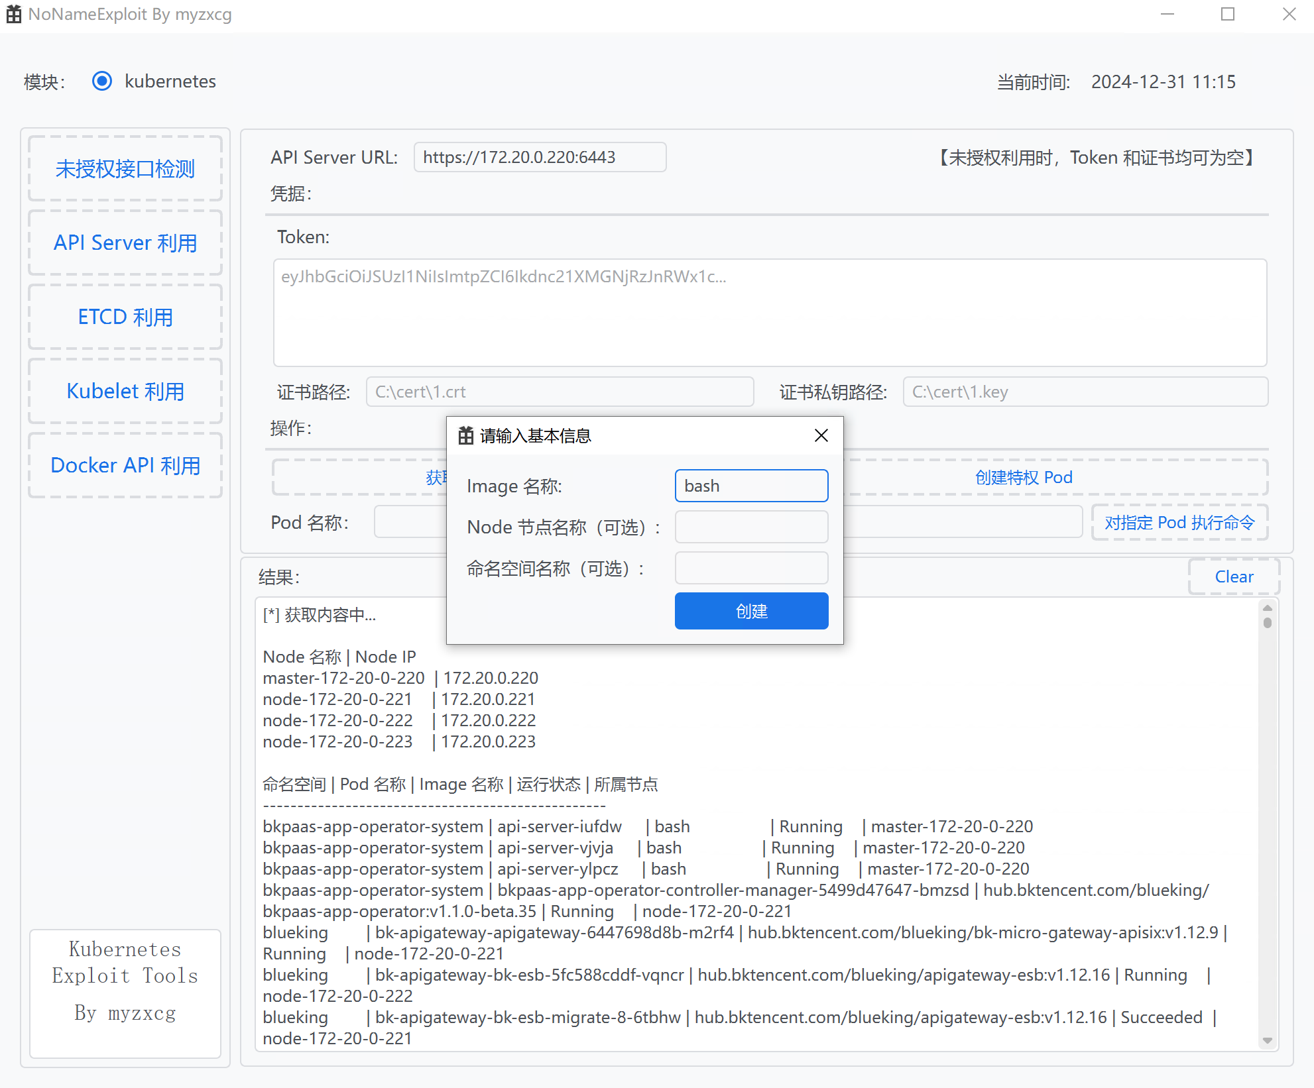Close the NoNameExploit main window
This screenshot has width=1314, height=1088.
click(x=1289, y=14)
